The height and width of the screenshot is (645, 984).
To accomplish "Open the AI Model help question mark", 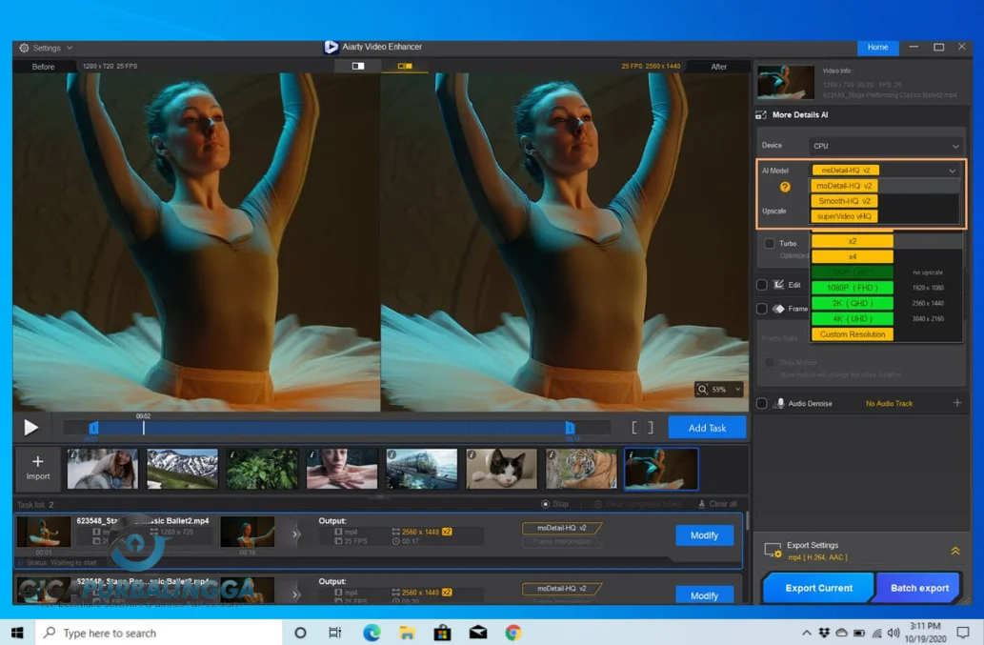I will coord(785,187).
